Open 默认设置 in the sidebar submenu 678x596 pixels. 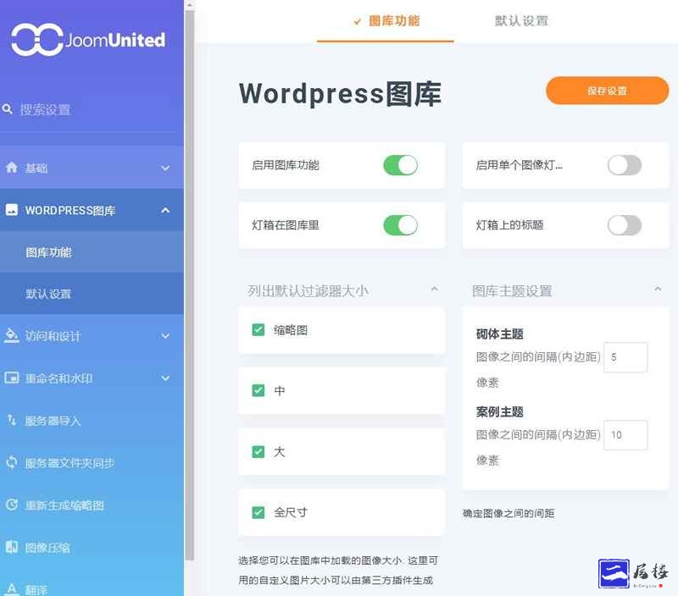(92, 294)
